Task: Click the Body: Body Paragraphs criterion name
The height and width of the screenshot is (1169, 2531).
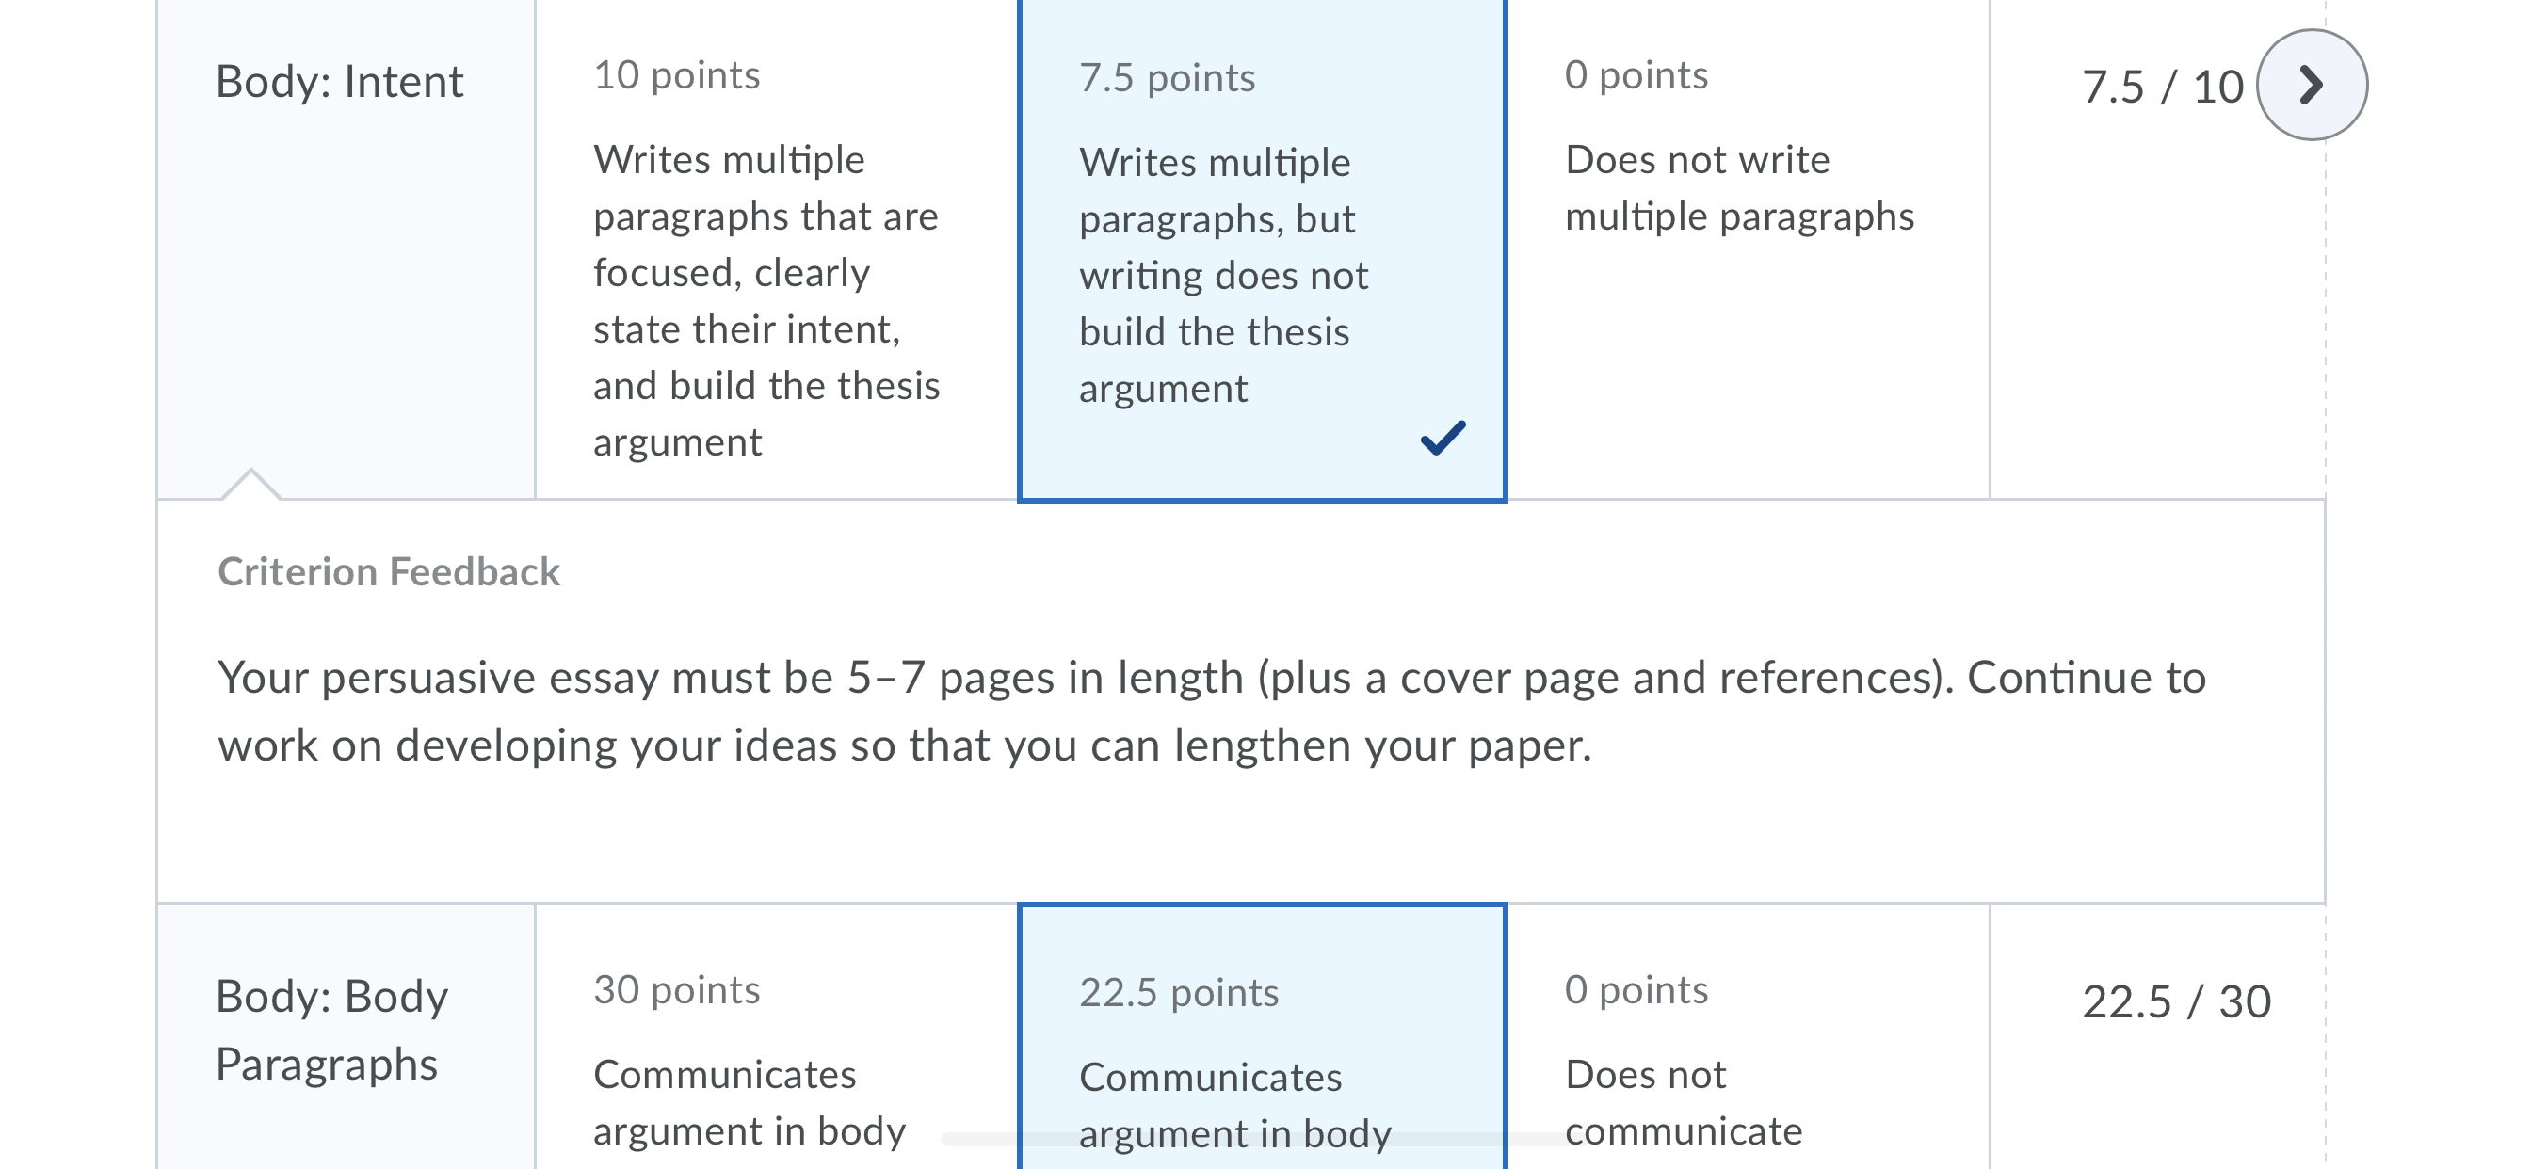Action: click(332, 1030)
